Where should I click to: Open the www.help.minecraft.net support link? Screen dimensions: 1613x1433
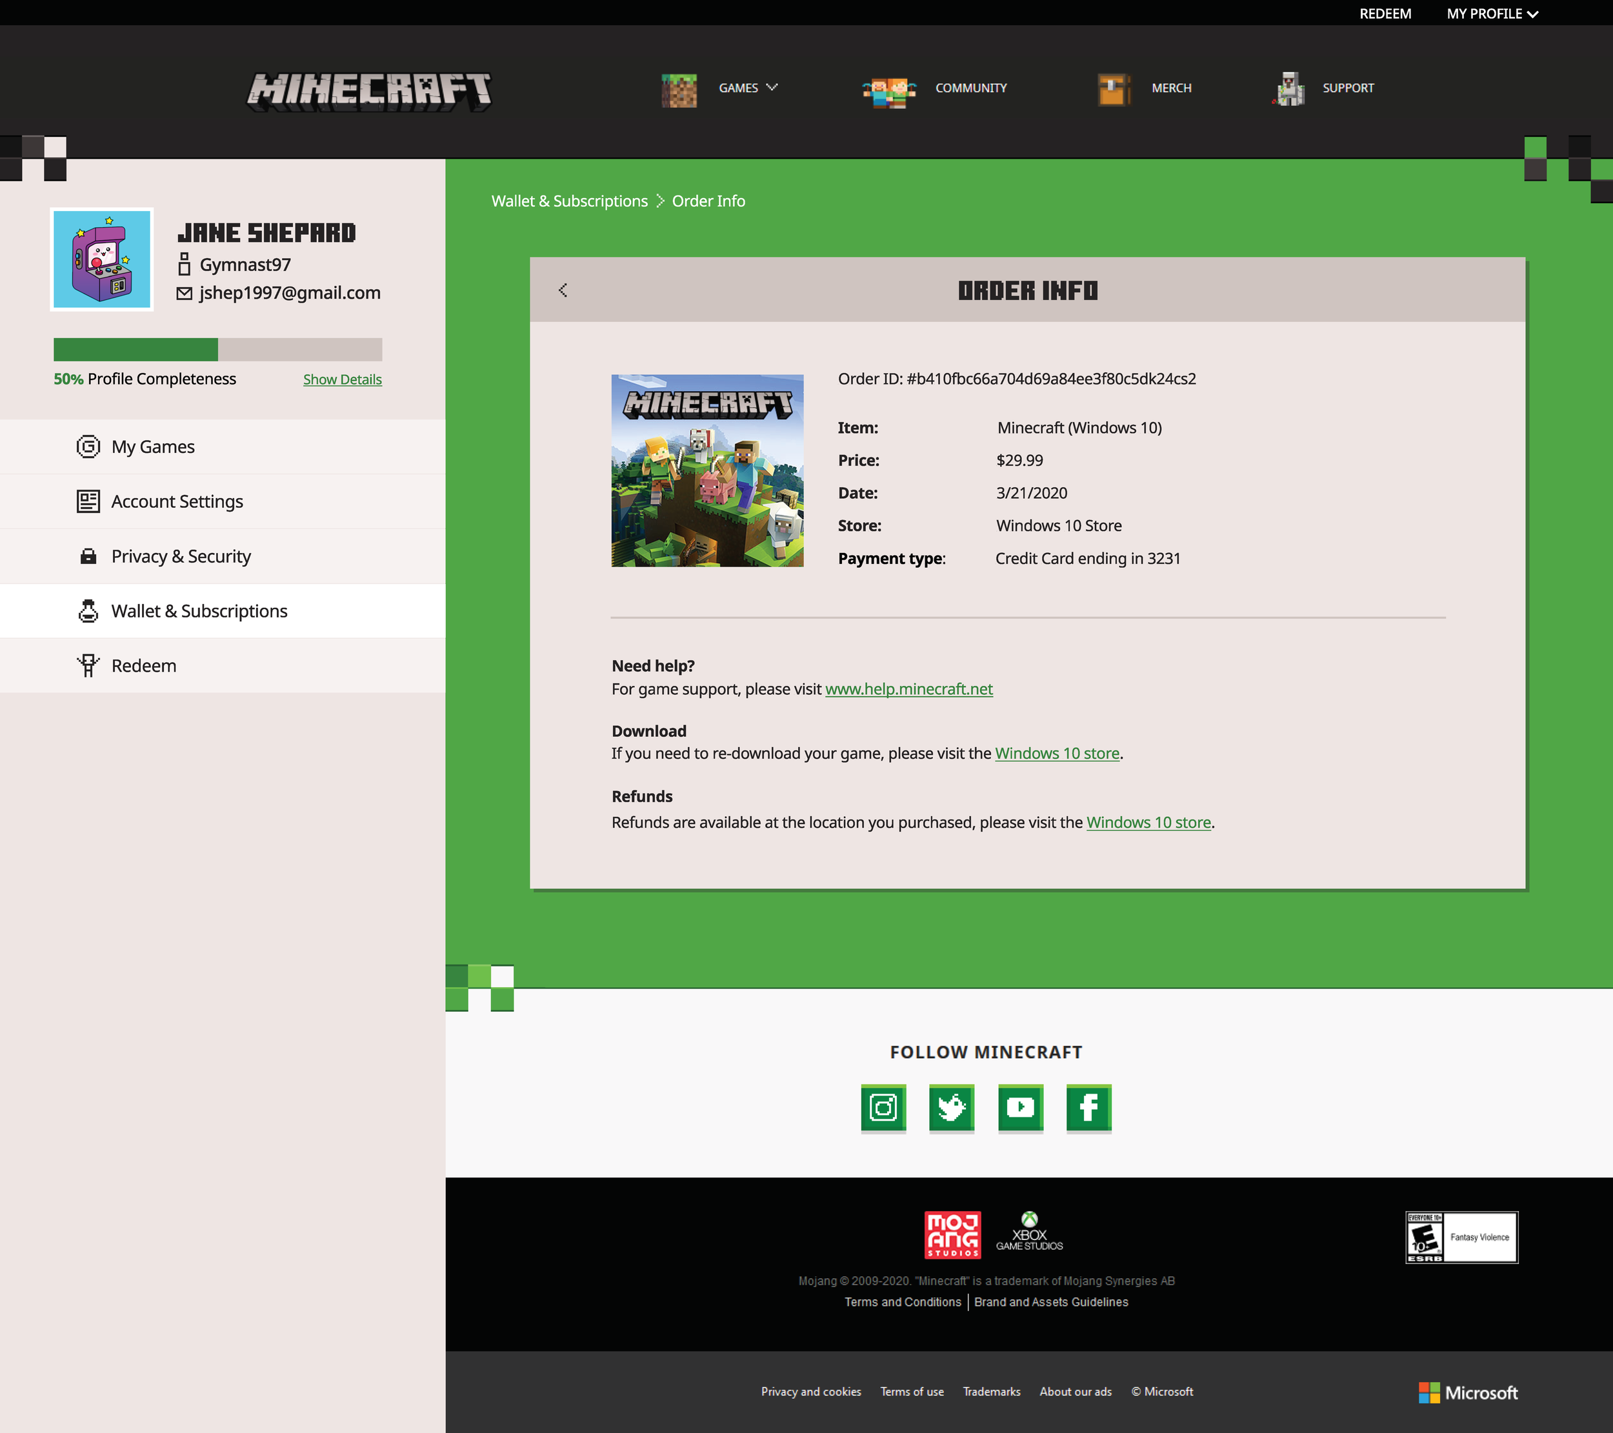pos(908,689)
